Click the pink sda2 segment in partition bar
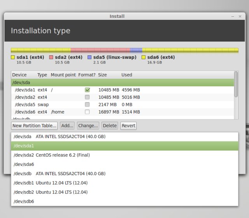Screen dimensions: 249x218 (x=100, y=50)
